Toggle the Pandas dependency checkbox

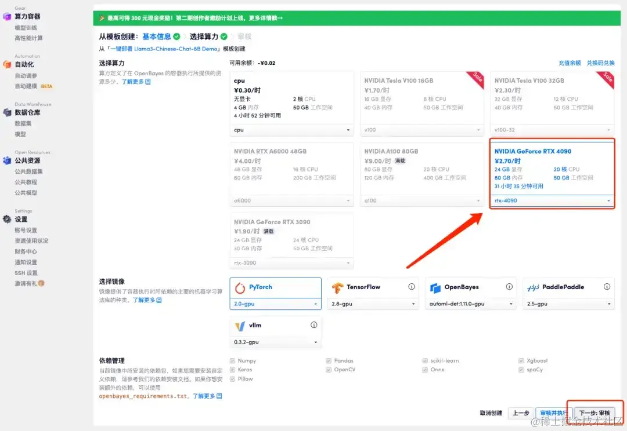click(329, 360)
